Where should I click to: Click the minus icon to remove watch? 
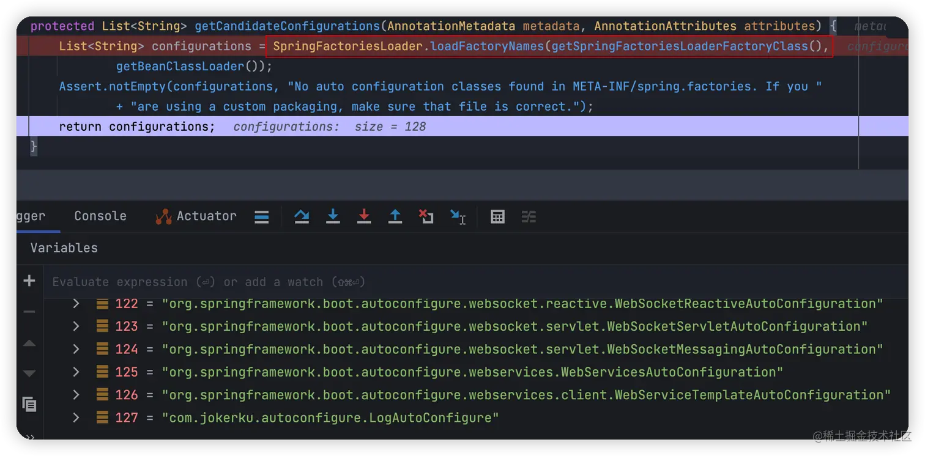click(29, 312)
